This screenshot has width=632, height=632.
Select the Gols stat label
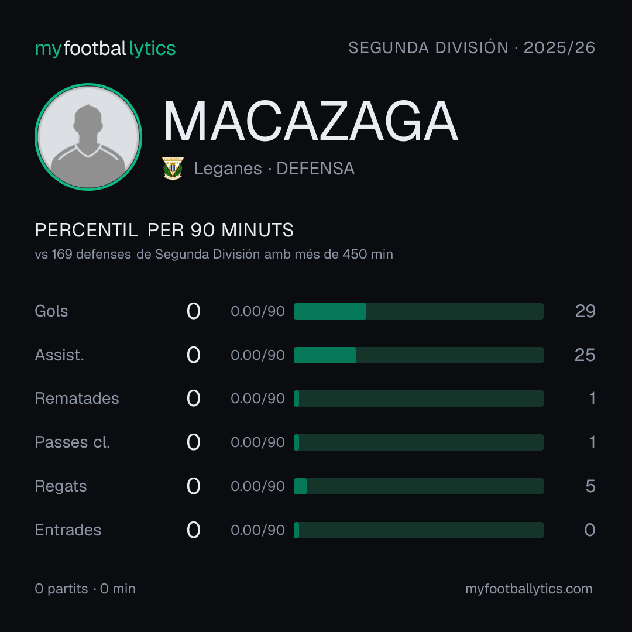click(x=51, y=311)
